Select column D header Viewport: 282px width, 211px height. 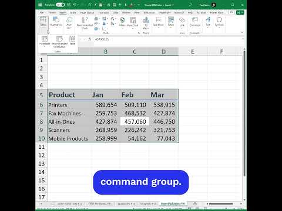click(x=164, y=52)
